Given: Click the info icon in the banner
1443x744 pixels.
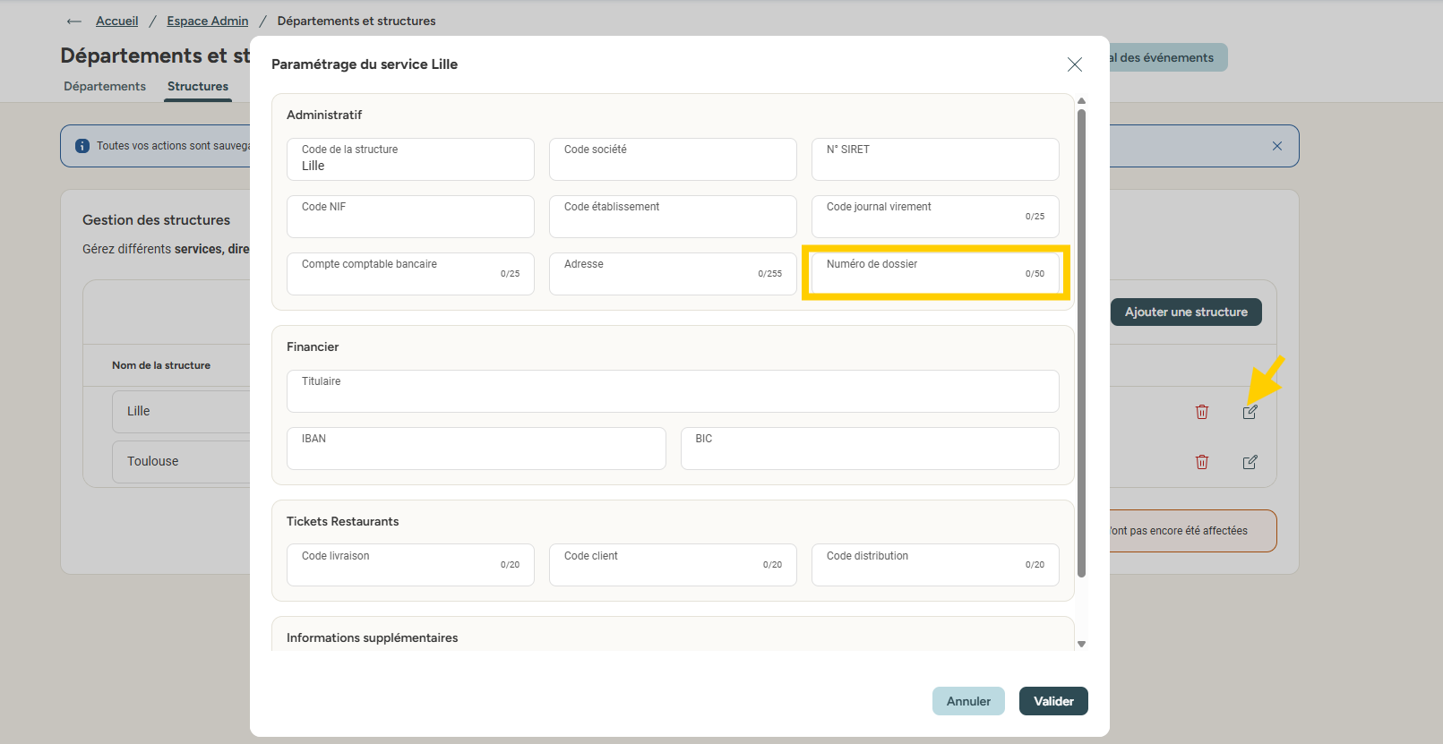Looking at the screenshot, I should pos(82,146).
